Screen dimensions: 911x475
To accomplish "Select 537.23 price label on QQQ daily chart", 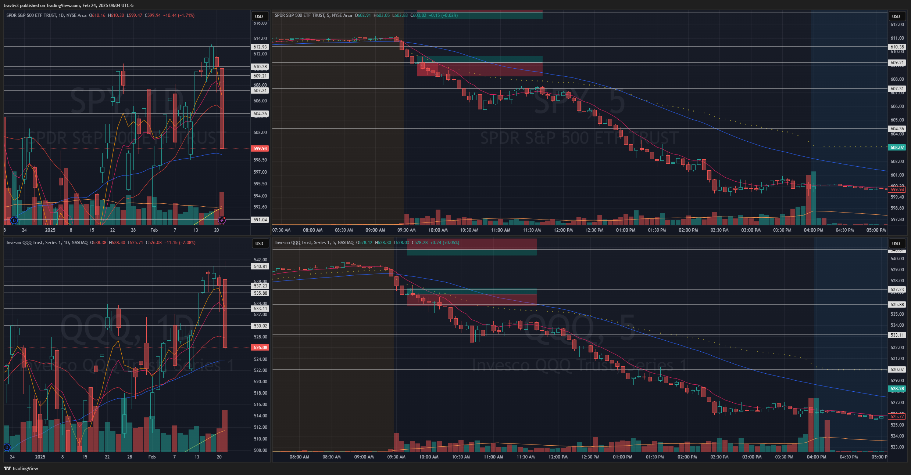I will coord(260,286).
